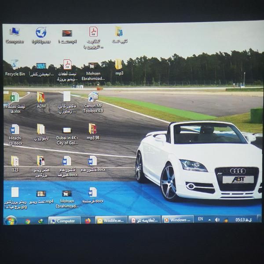Switch to the Computer taskbar window
Screen dimensions: 264x264
64,220
